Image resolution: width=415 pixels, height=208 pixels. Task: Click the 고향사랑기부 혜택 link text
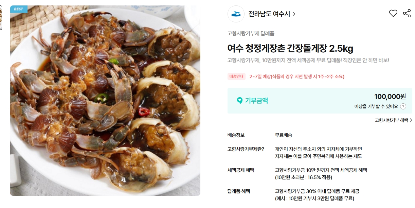click(x=391, y=120)
